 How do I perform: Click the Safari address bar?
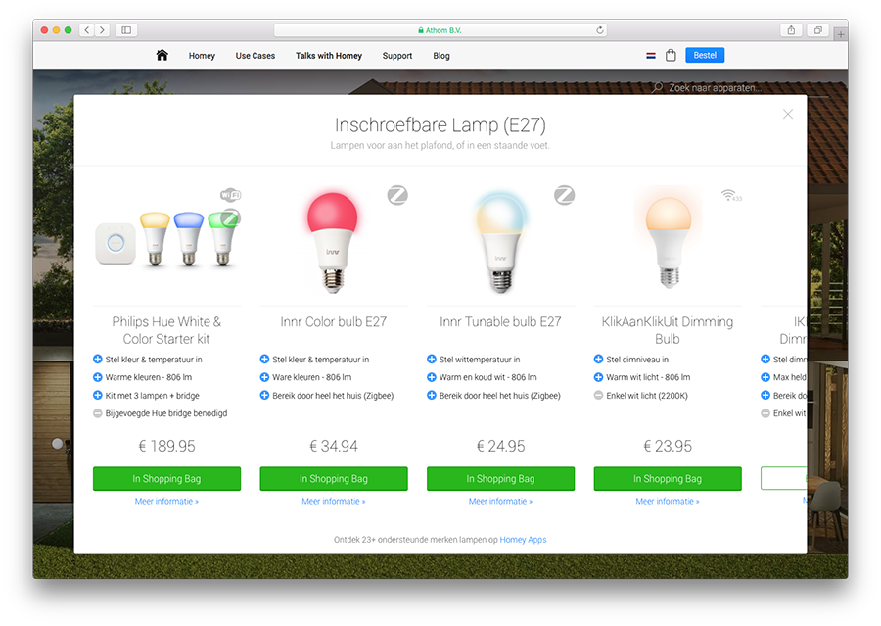440,30
